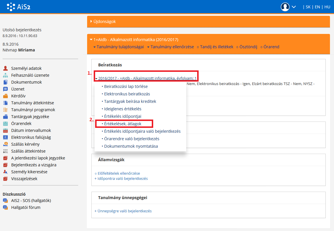Viewport: 334px width, 231px height.
Task: Switch language to EN
Action: pyautogui.click(x=317, y=7)
